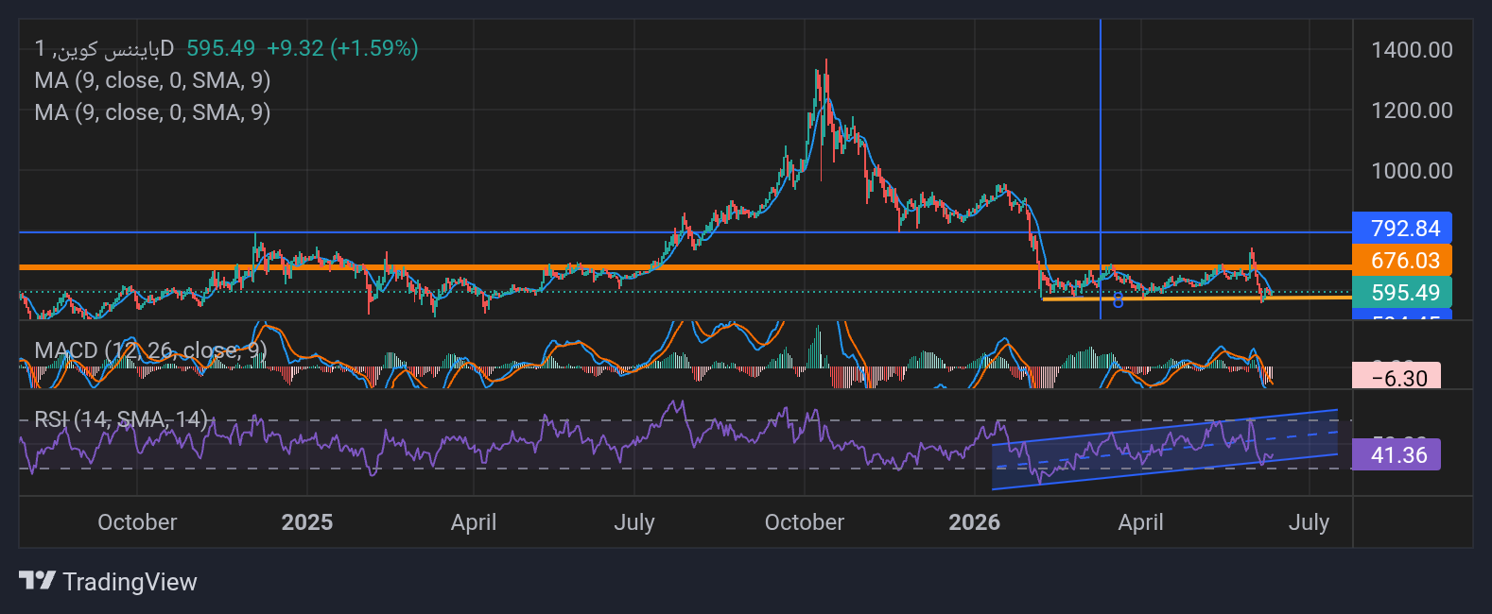This screenshot has width=1492, height=614.
Task: Click the 1200.00 price axis label
Action: point(1412,111)
